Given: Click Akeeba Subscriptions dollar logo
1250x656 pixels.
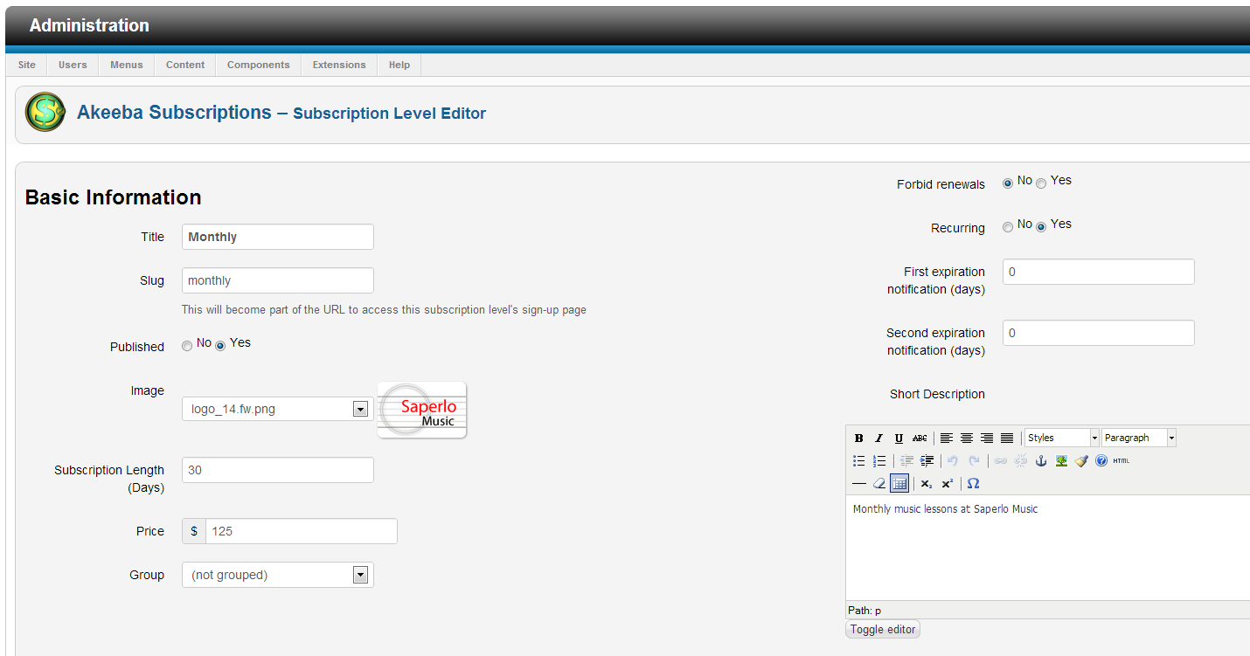Looking at the screenshot, I should pyautogui.click(x=45, y=113).
